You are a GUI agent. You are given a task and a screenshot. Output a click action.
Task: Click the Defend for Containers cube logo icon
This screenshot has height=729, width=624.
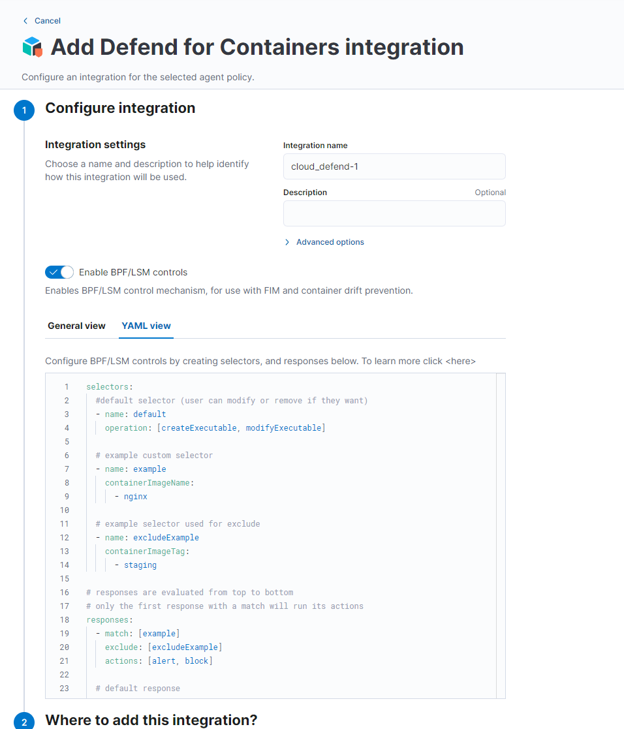pos(33,47)
